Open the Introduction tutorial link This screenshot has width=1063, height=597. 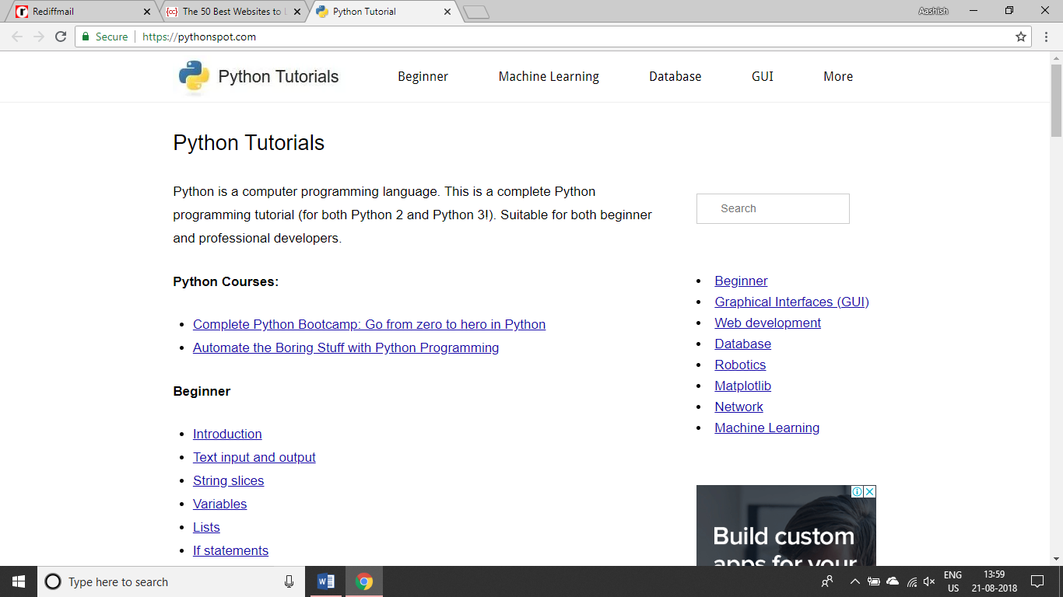click(x=227, y=434)
